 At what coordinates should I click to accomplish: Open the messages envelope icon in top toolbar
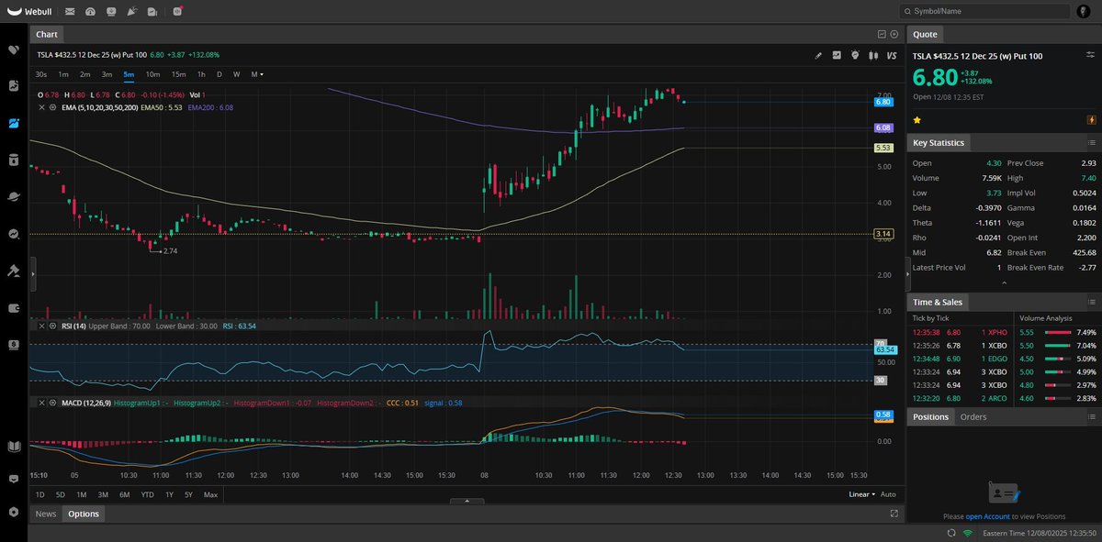coord(71,11)
